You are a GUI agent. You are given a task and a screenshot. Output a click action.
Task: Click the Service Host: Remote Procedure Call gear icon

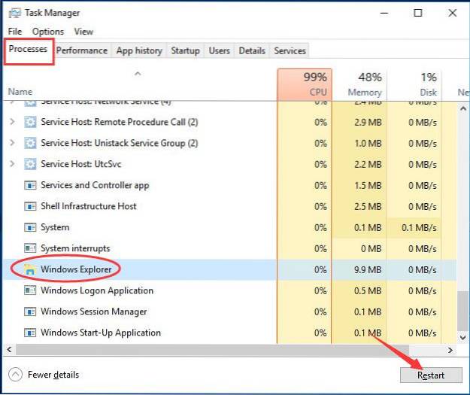(30, 122)
